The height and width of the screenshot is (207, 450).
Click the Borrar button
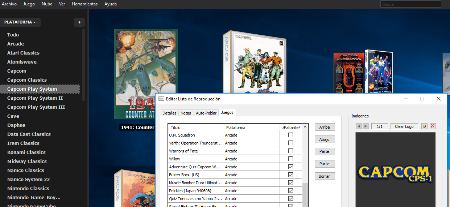[324, 176]
